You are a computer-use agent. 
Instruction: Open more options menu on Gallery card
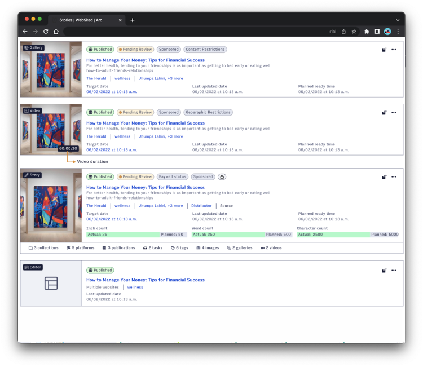tap(394, 50)
